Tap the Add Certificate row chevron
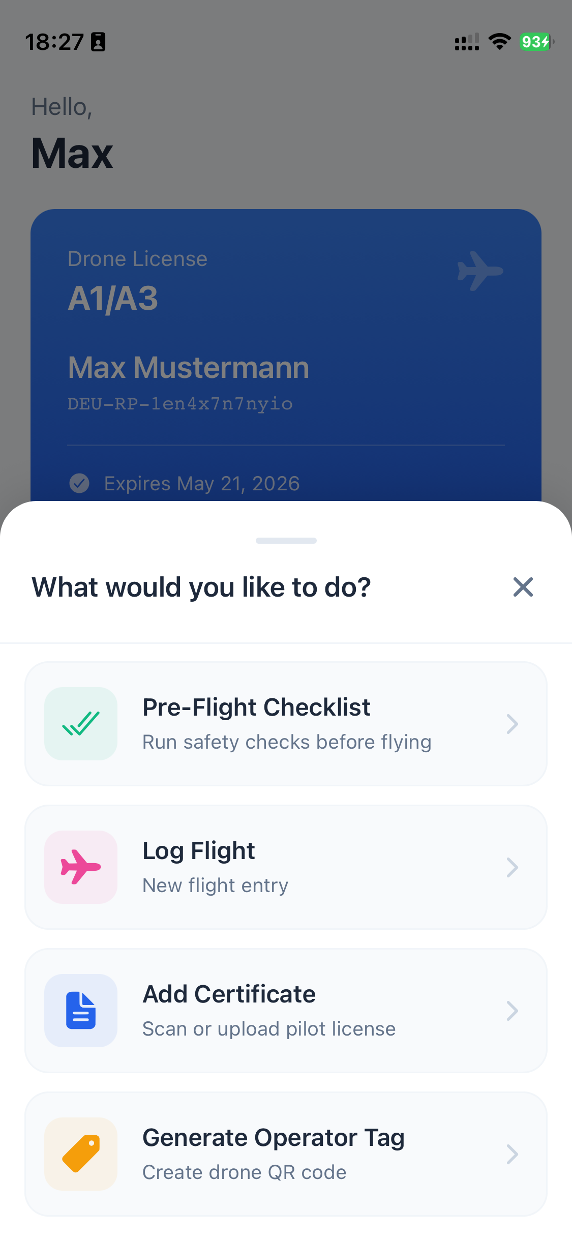The width and height of the screenshot is (572, 1239). [512, 1011]
